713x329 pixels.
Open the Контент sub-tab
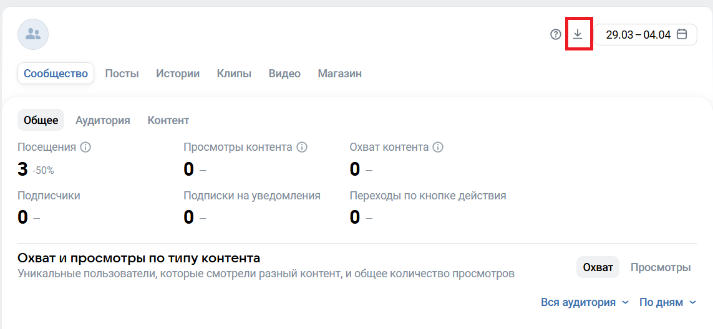168,120
